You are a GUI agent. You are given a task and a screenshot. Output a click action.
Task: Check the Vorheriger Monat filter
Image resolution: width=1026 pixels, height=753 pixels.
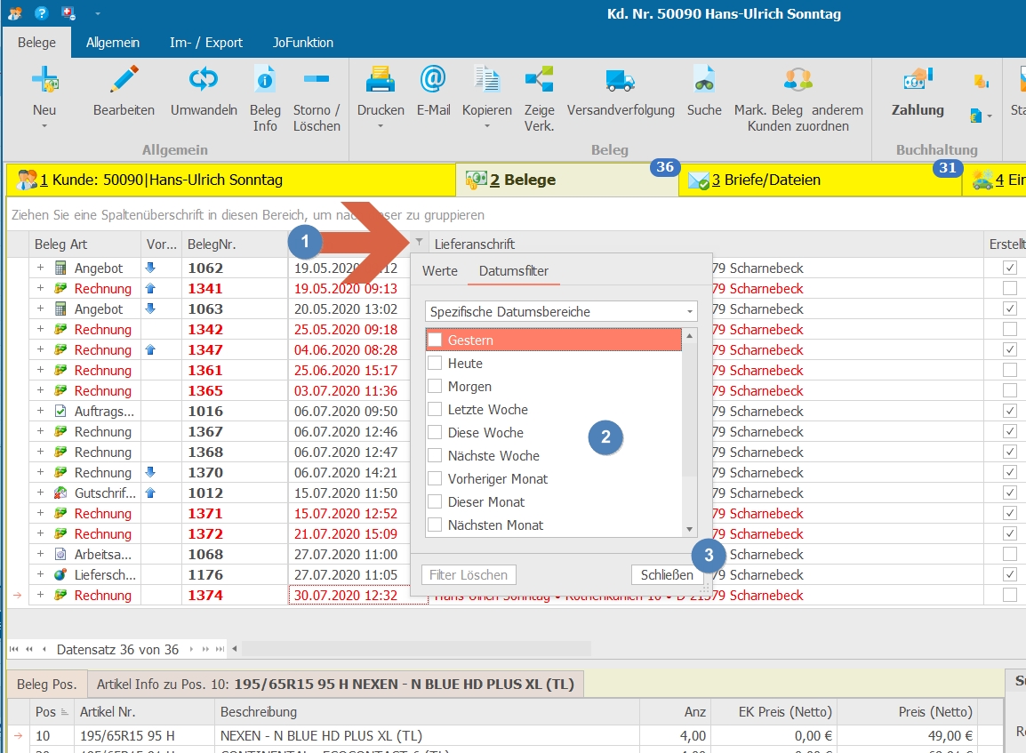coord(435,479)
